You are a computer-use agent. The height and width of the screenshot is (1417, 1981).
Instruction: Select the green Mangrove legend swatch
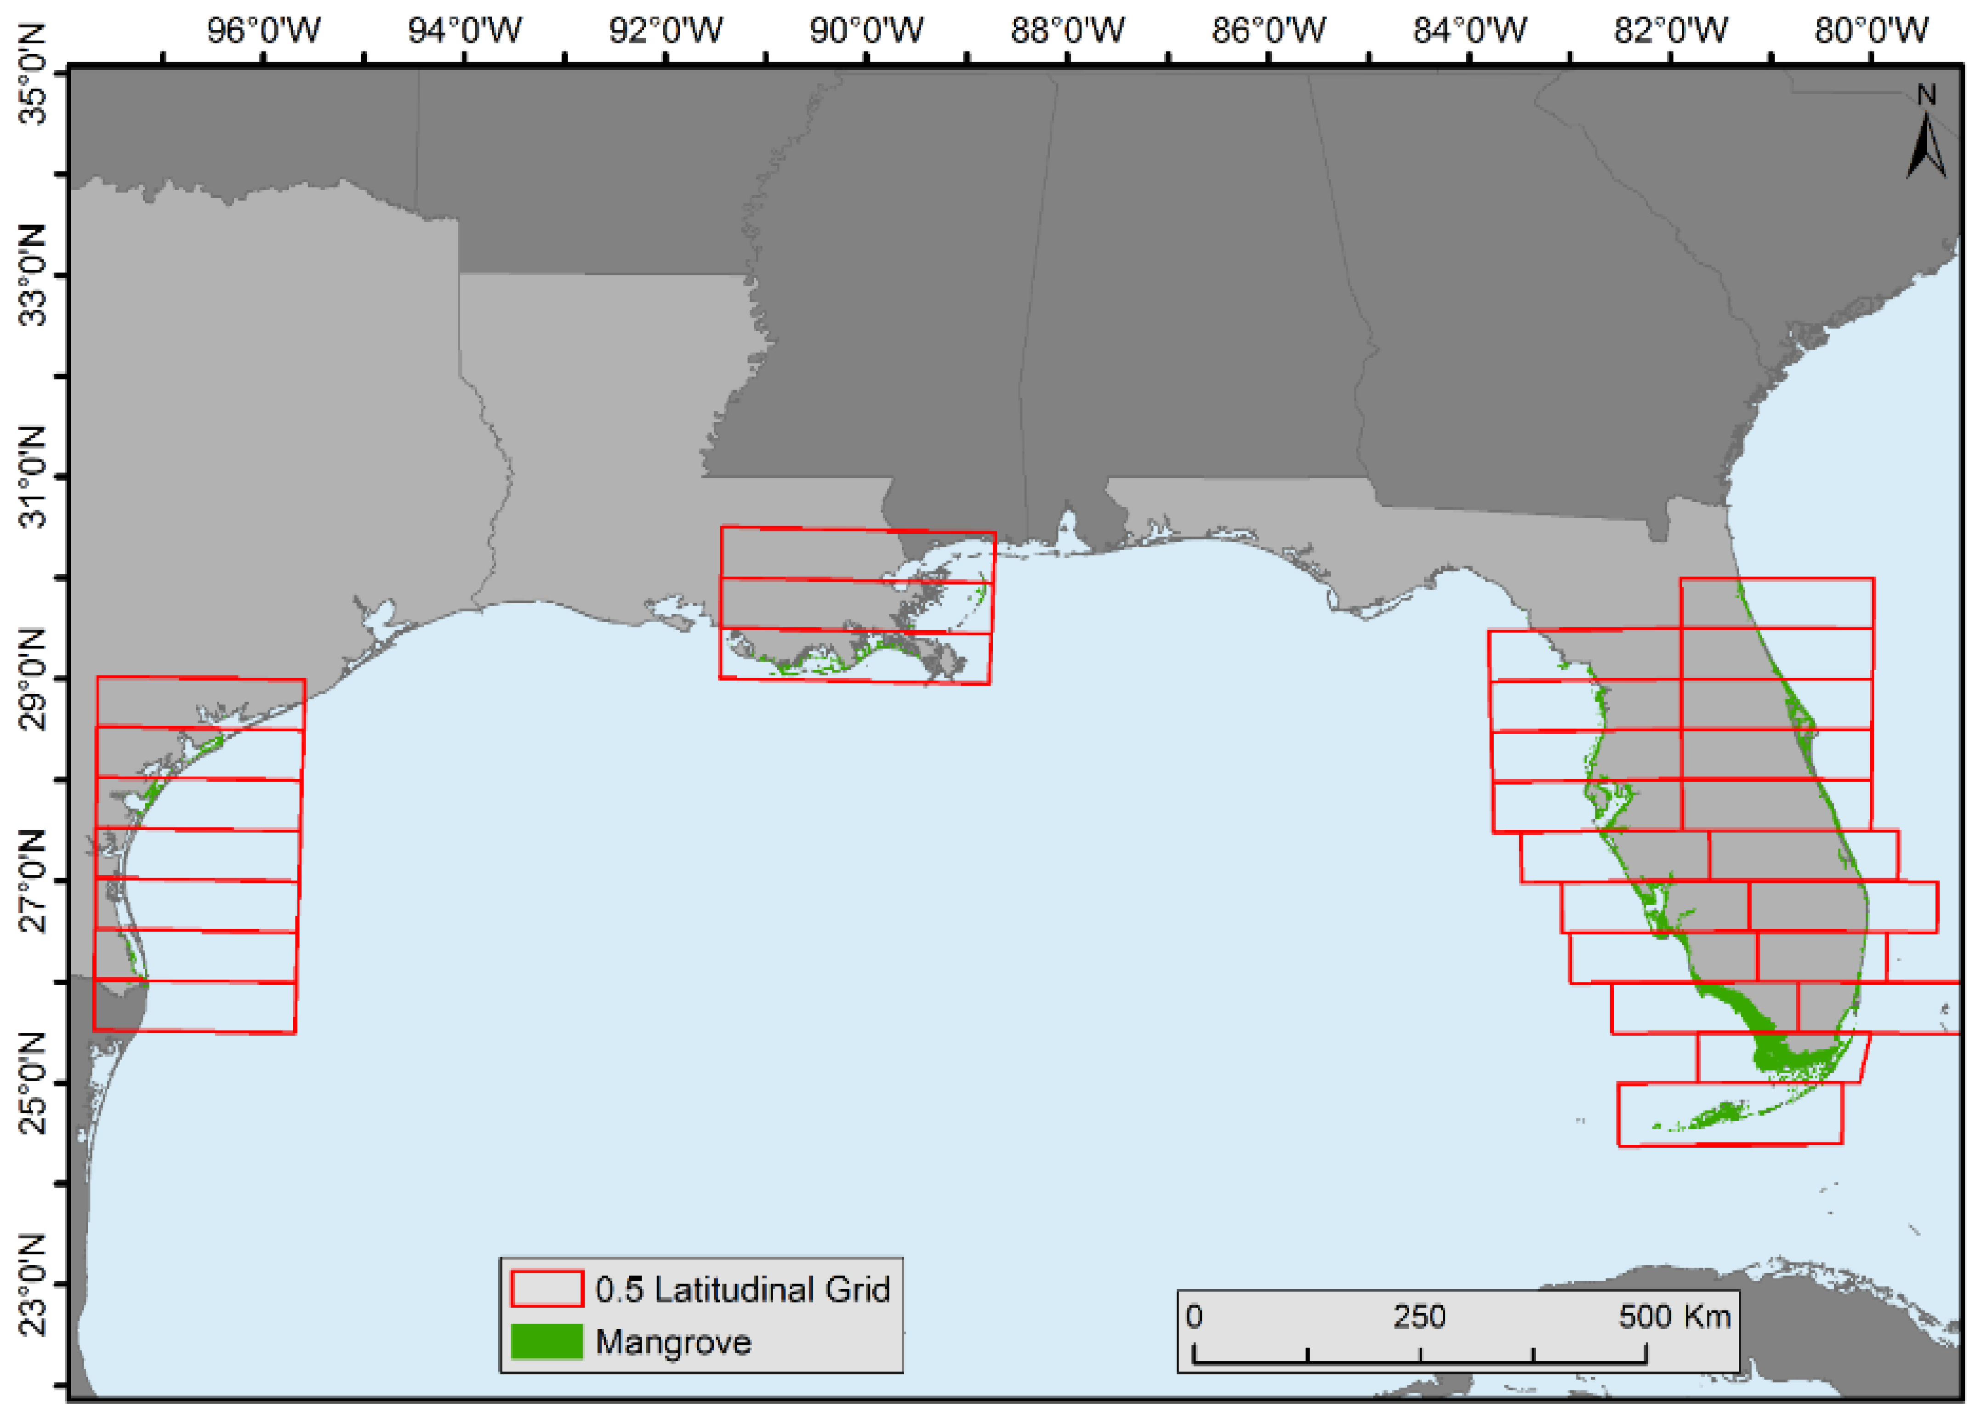point(546,1342)
